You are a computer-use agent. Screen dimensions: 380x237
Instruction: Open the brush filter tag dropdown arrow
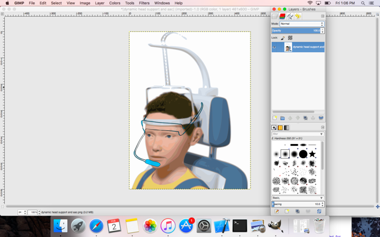322,134
